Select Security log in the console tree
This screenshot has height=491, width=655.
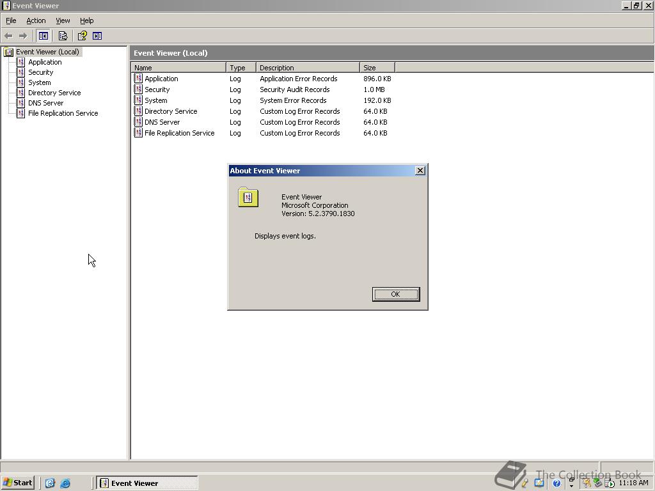[40, 72]
